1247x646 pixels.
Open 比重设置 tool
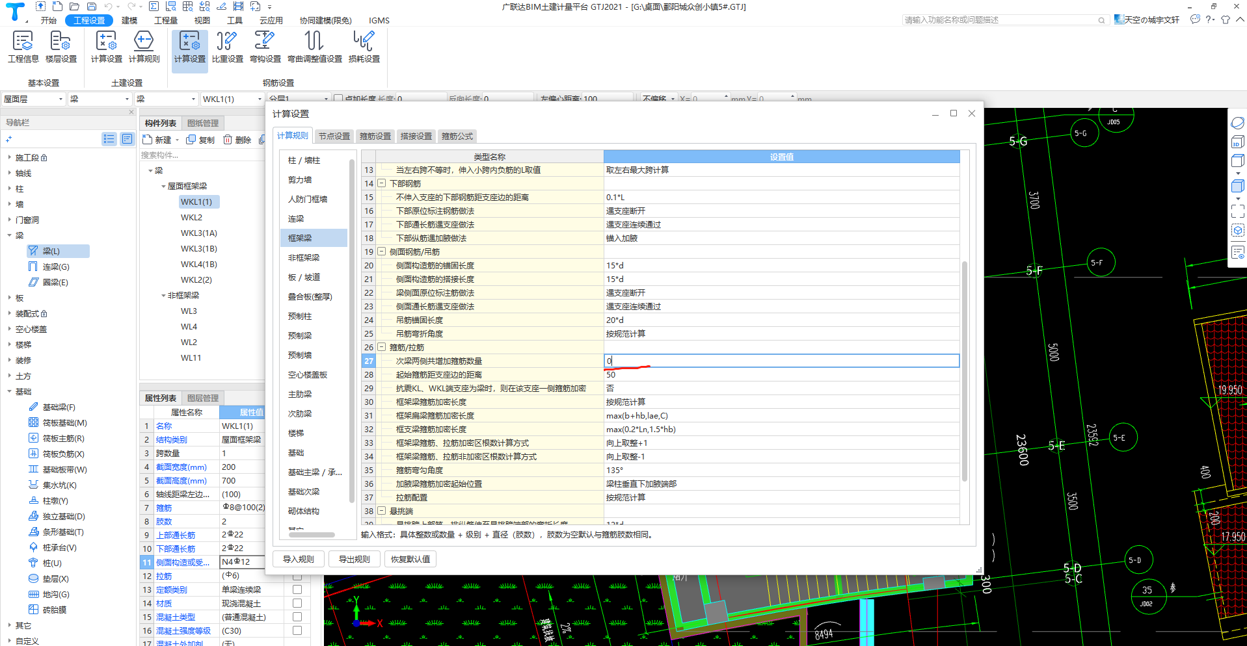[227, 47]
